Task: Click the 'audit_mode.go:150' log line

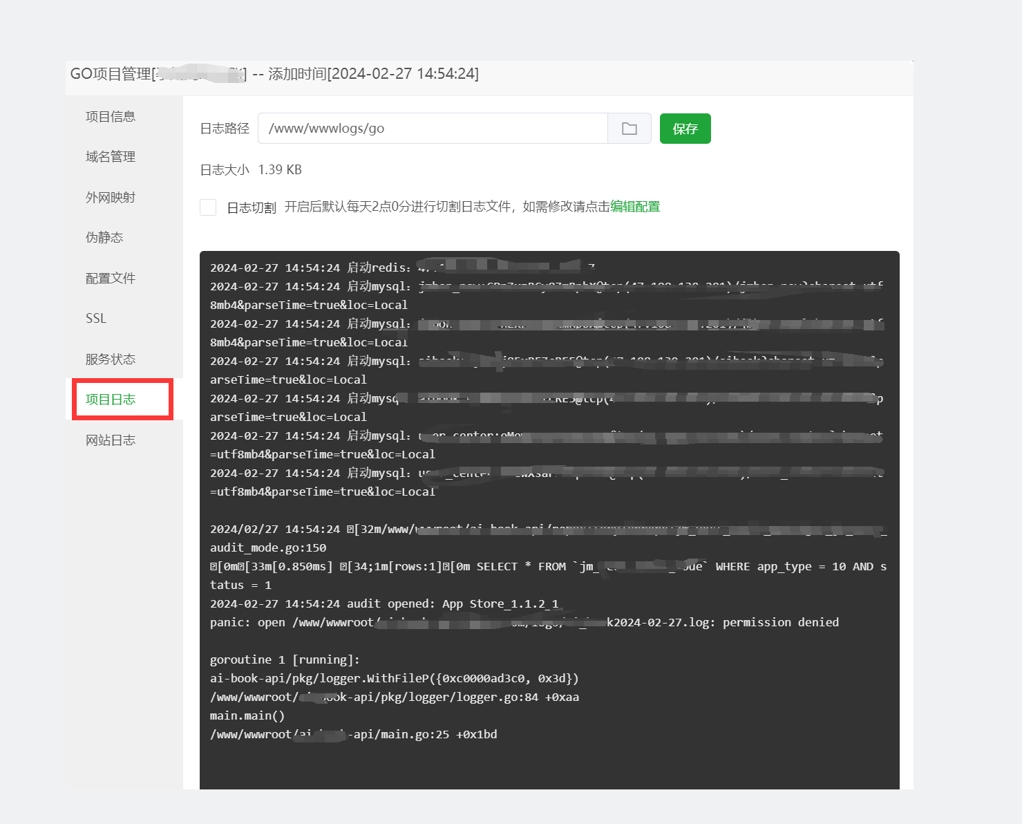Action: tap(268, 547)
